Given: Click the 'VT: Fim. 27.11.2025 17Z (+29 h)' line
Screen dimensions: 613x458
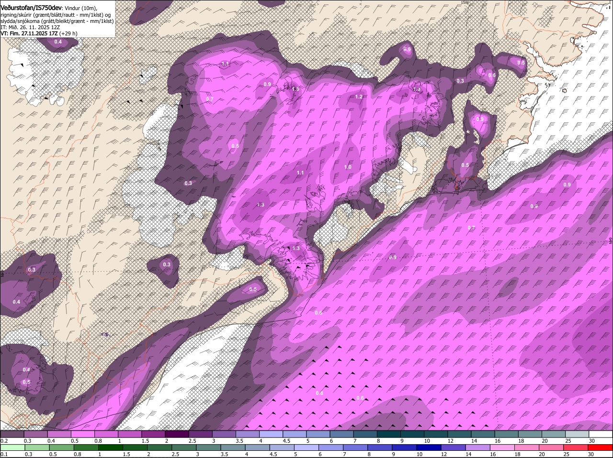Looking at the screenshot, I should point(39,34).
